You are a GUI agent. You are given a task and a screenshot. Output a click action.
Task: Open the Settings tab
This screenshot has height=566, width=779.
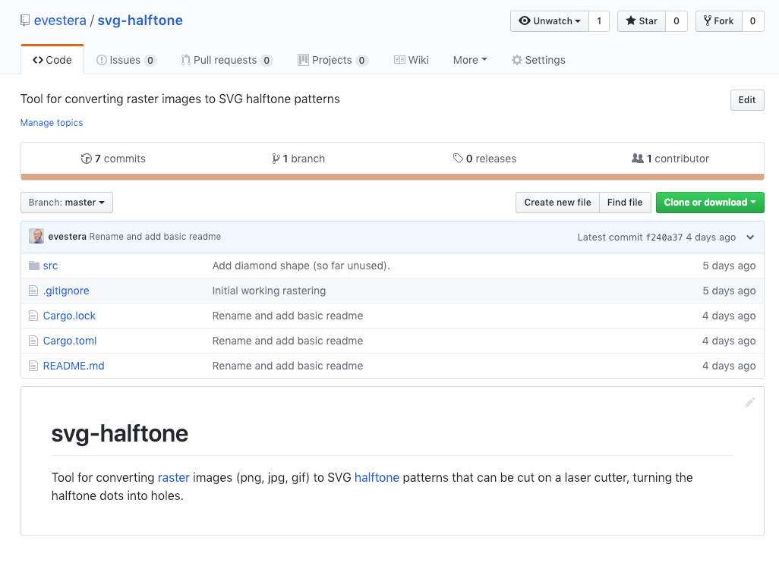(538, 60)
